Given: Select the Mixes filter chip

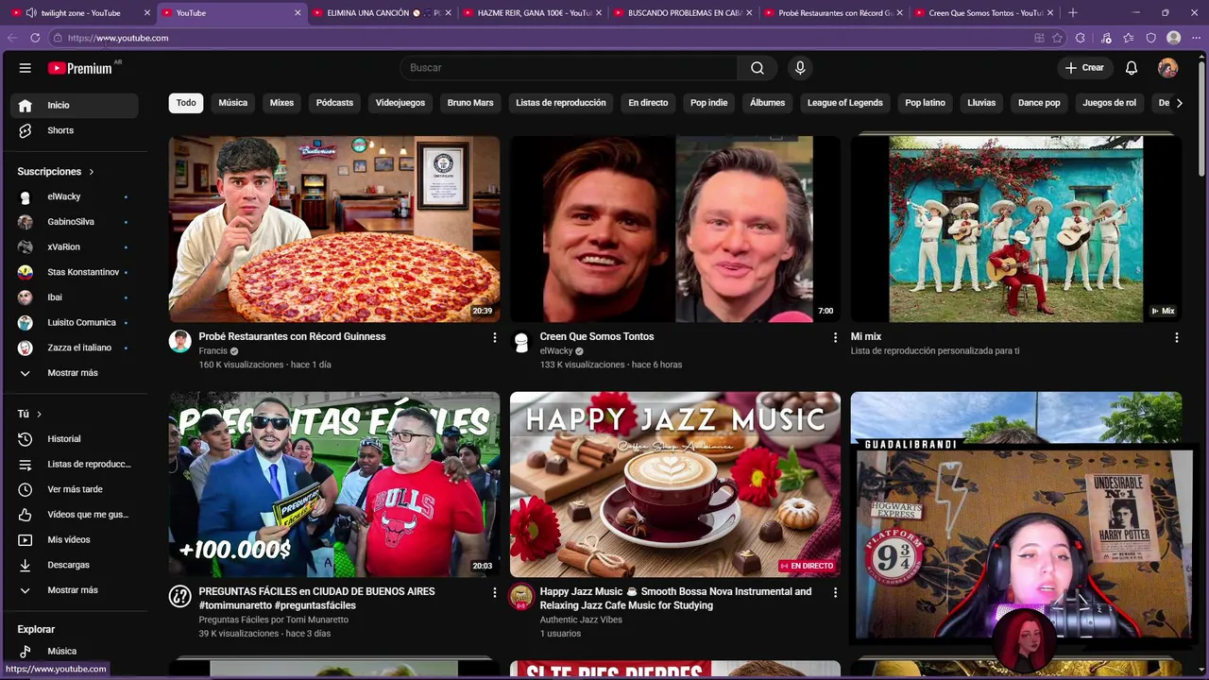Looking at the screenshot, I should 281,103.
